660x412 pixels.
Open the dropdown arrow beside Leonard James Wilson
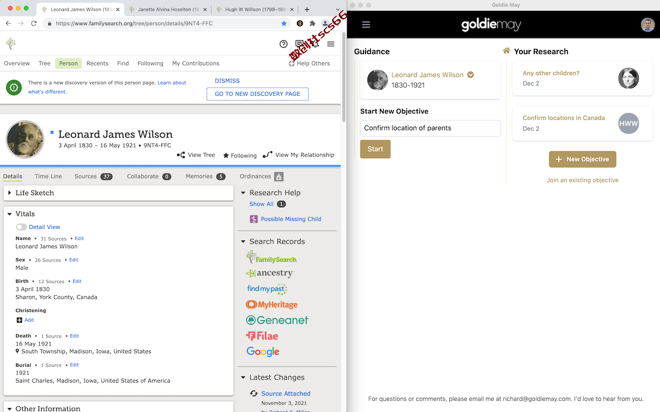tap(470, 75)
